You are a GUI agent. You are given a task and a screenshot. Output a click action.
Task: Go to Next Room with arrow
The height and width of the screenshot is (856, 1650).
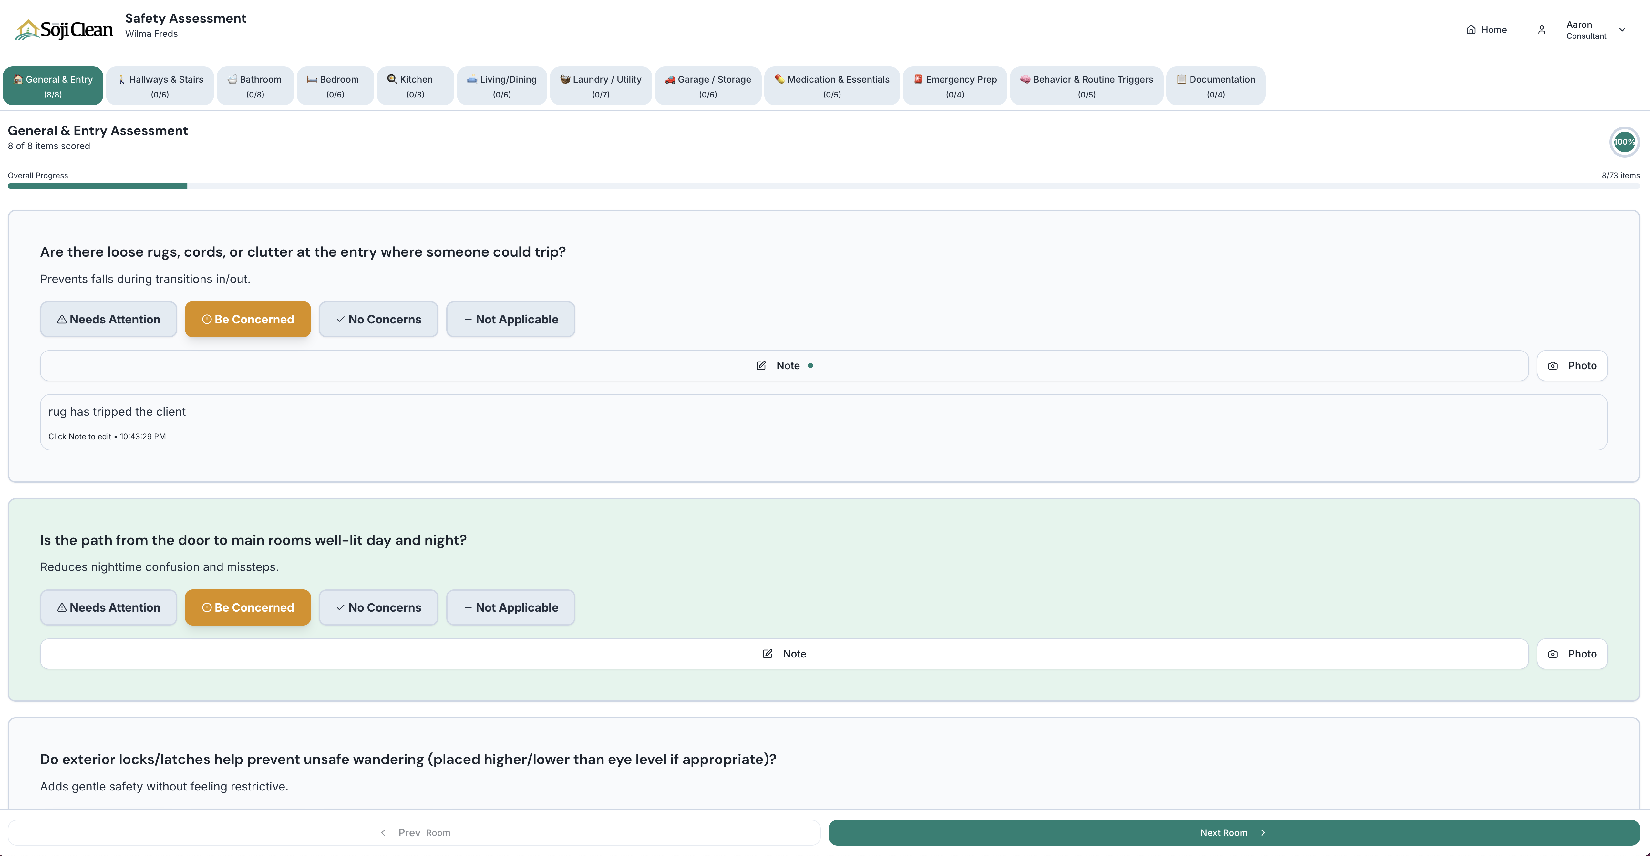click(1233, 832)
